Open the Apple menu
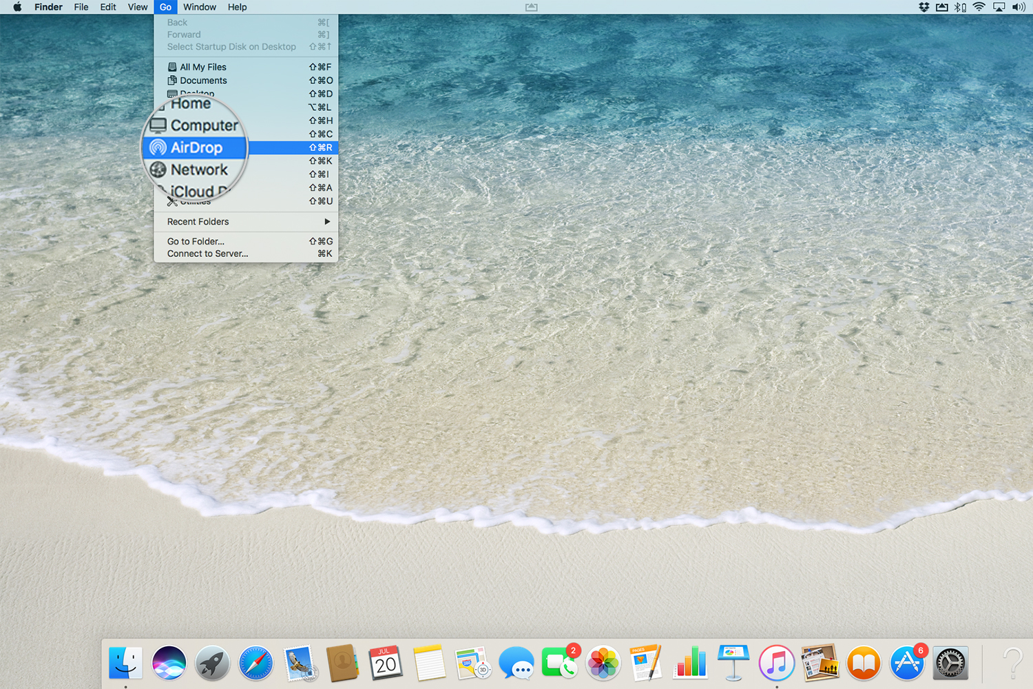The height and width of the screenshot is (689, 1033). pos(17,7)
